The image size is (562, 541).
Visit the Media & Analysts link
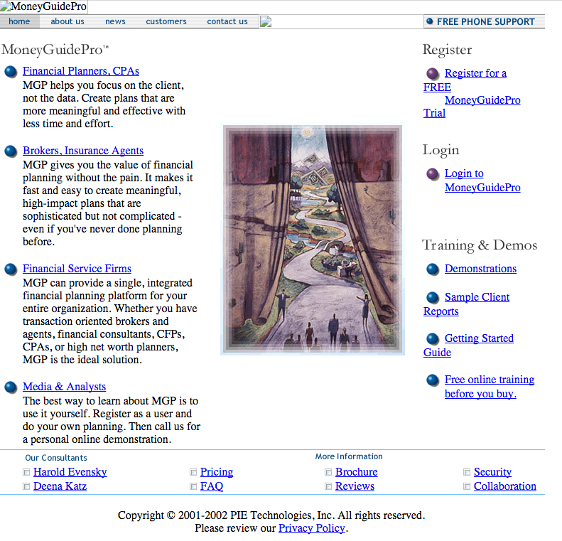pos(65,387)
